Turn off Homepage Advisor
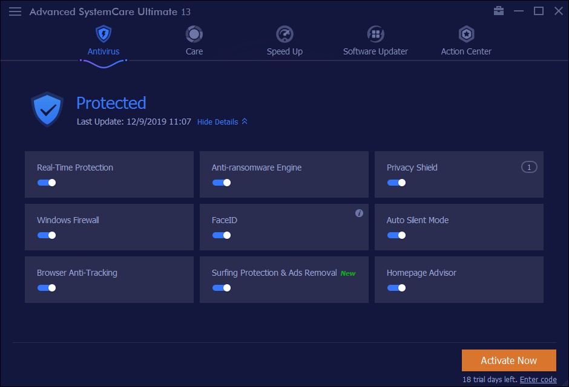The image size is (569, 387). 396,287
